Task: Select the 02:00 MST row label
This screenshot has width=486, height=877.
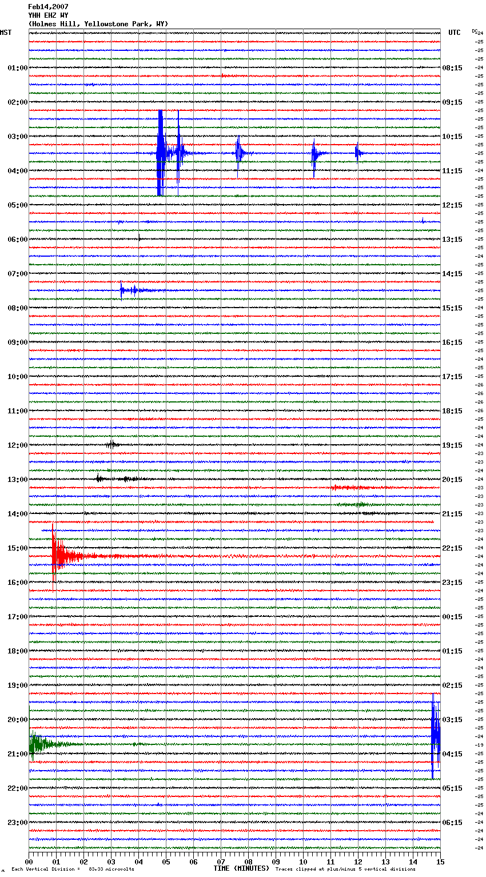Action: [x=18, y=102]
